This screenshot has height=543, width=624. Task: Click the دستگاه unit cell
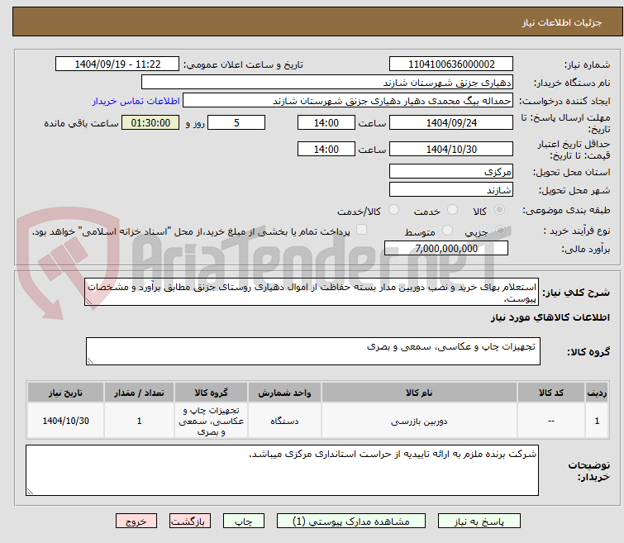click(284, 422)
